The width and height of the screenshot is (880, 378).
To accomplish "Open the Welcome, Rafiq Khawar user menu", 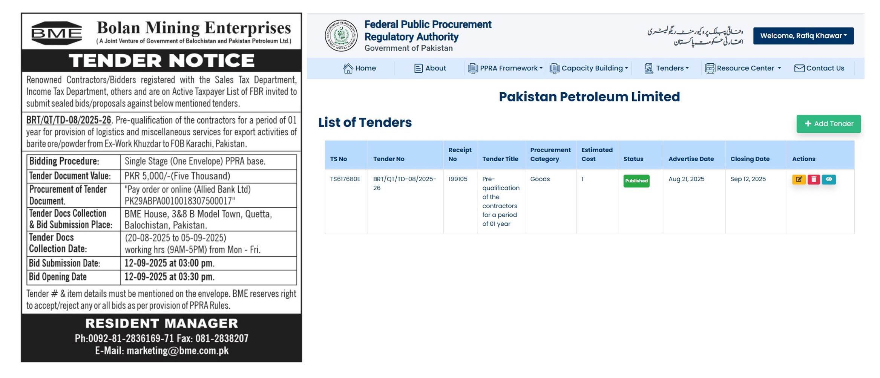I will [x=803, y=36].
